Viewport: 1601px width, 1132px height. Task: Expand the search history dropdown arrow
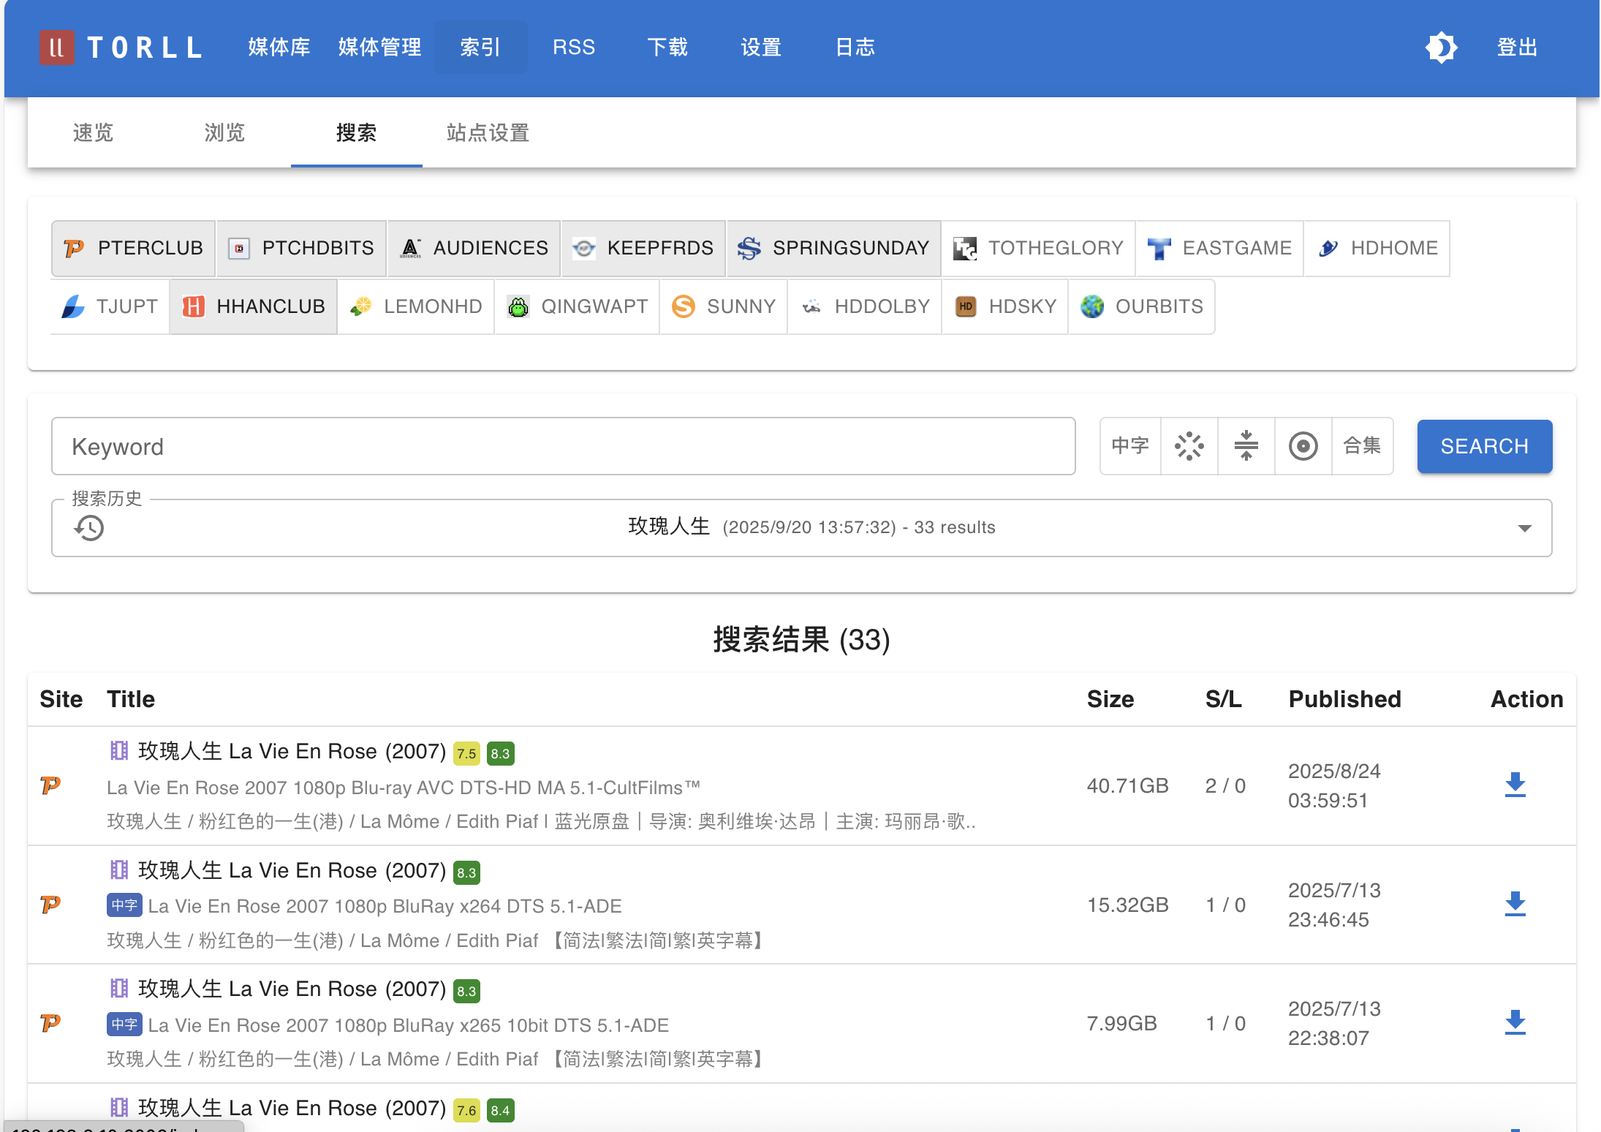tap(1524, 528)
